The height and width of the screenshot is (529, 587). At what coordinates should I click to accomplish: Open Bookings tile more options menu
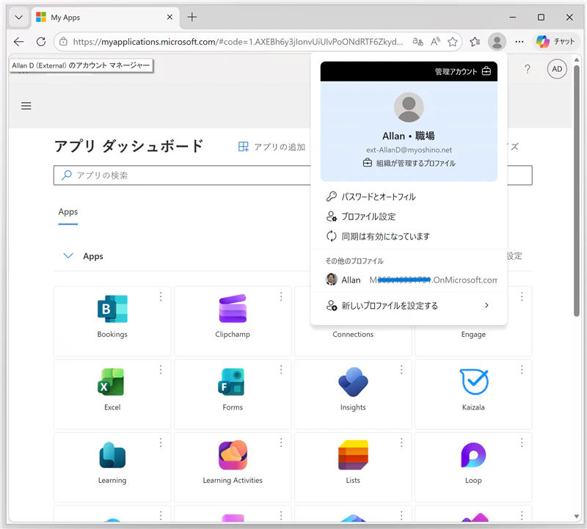161,297
